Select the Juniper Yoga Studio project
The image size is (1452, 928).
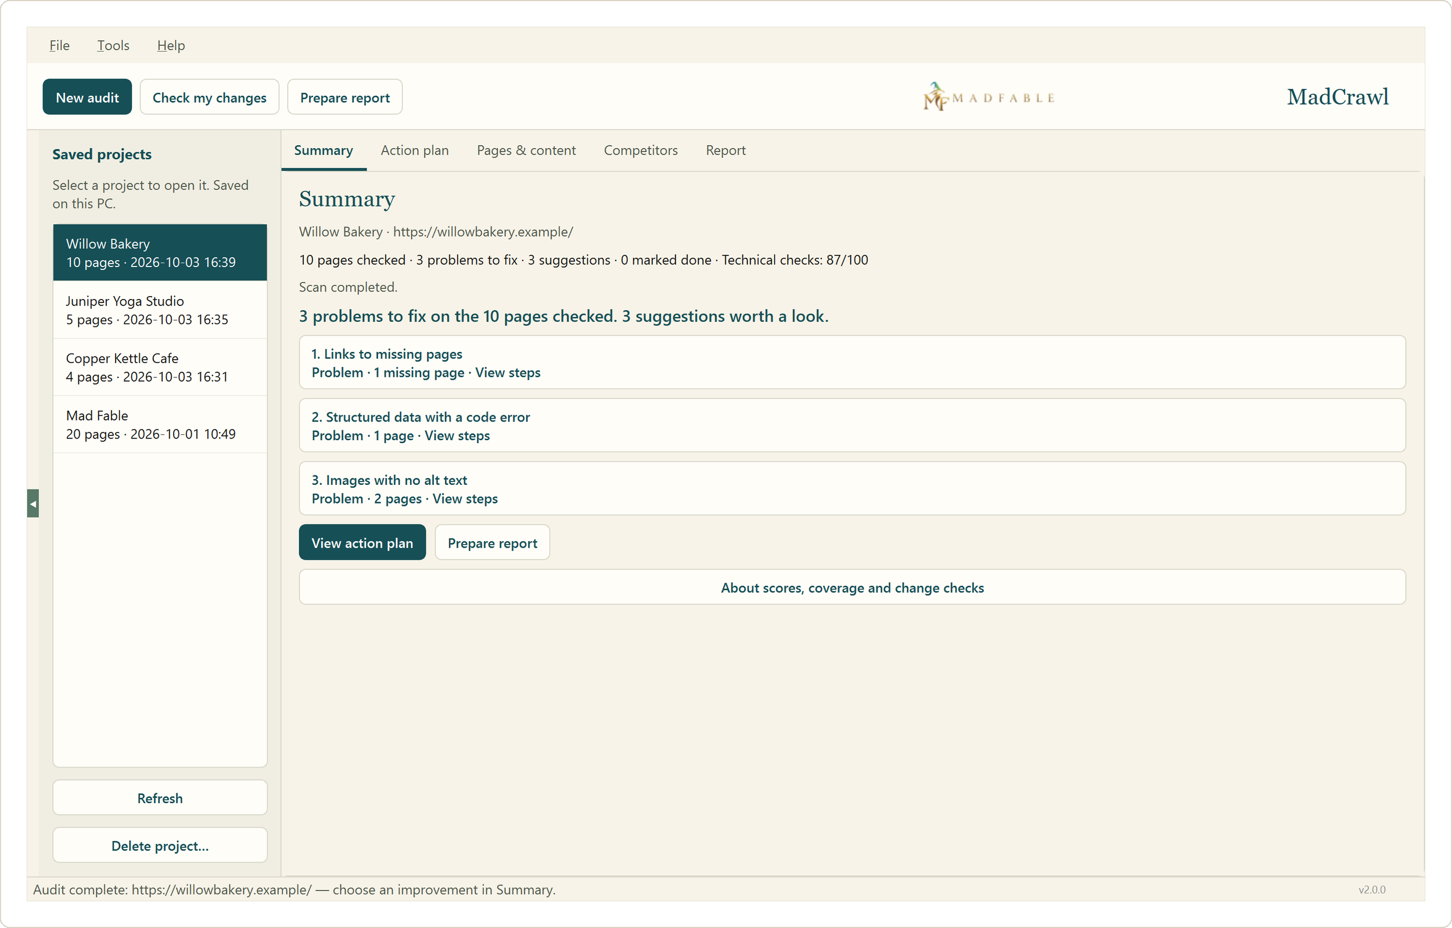pyautogui.click(x=160, y=310)
